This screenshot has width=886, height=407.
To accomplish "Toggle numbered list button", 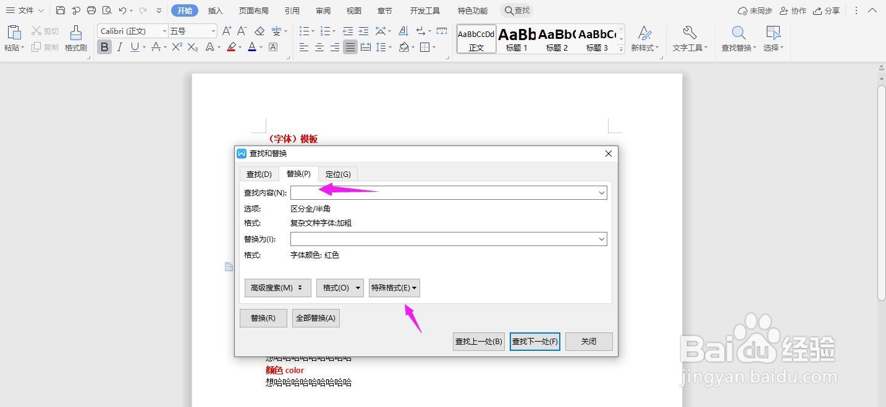I will pyautogui.click(x=325, y=31).
